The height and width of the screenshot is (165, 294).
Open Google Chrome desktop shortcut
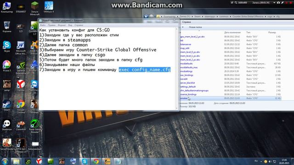pyautogui.click(x=21, y=107)
